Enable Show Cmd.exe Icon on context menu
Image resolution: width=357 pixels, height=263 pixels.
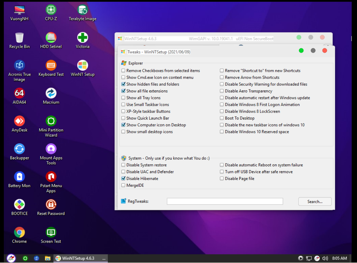(x=123, y=77)
